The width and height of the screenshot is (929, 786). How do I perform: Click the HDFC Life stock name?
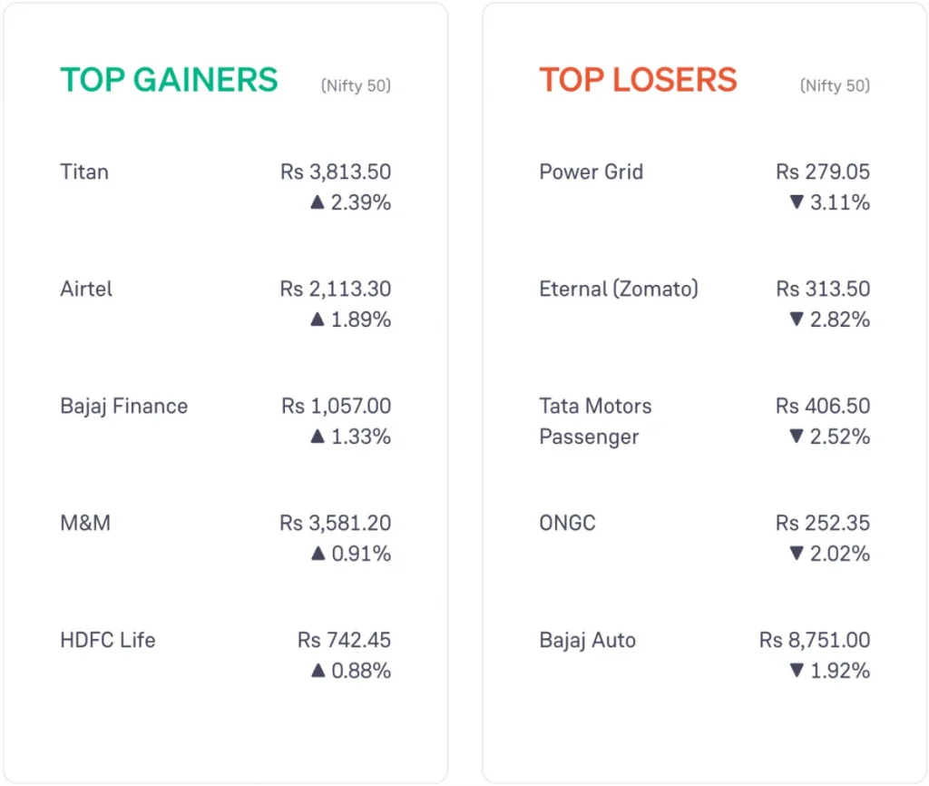107,640
